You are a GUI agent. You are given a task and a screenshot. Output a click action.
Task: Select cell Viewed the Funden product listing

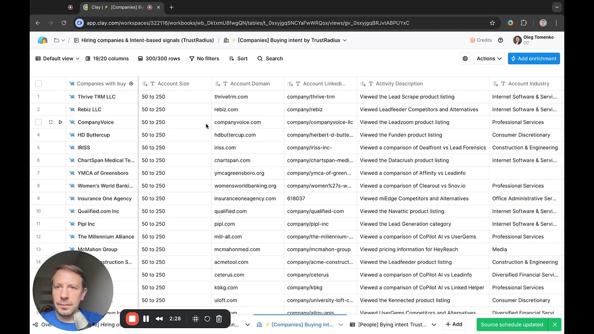pos(423,135)
